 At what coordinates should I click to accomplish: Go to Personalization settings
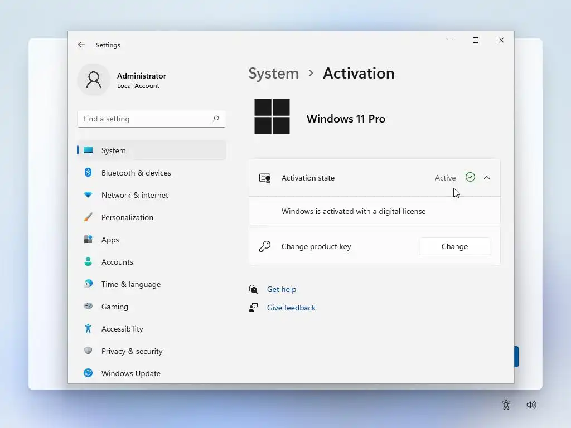pos(152,217)
